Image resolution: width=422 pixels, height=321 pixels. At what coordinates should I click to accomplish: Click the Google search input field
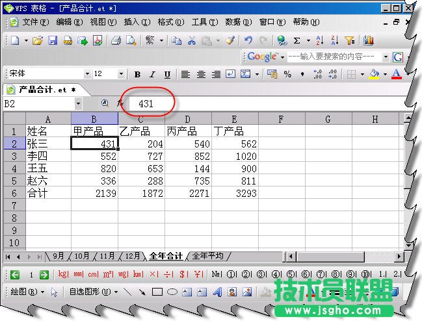[334, 57]
